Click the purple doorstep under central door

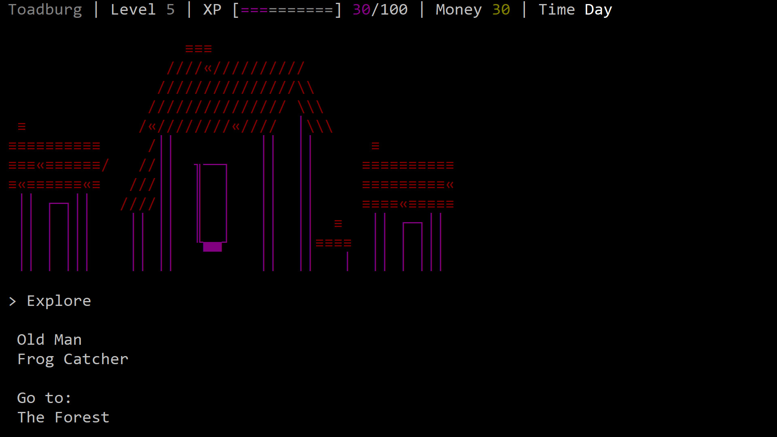click(x=212, y=247)
